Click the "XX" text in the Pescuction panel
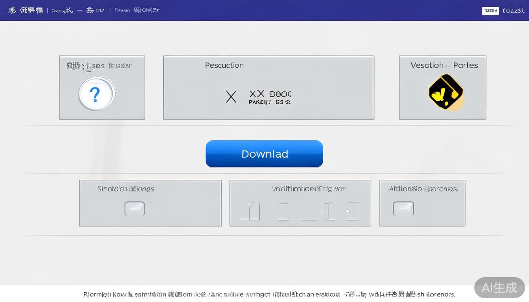Image resolution: width=529 pixels, height=302 pixels. [x=257, y=94]
